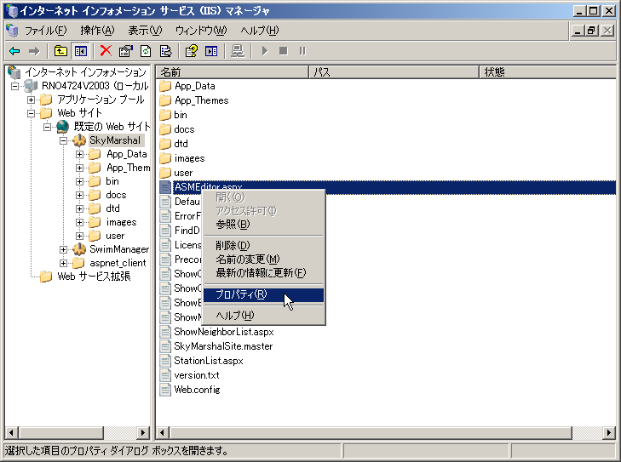This screenshot has width=621, height=462.
Task: Click the Stop item square icon
Action: pos(283,51)
